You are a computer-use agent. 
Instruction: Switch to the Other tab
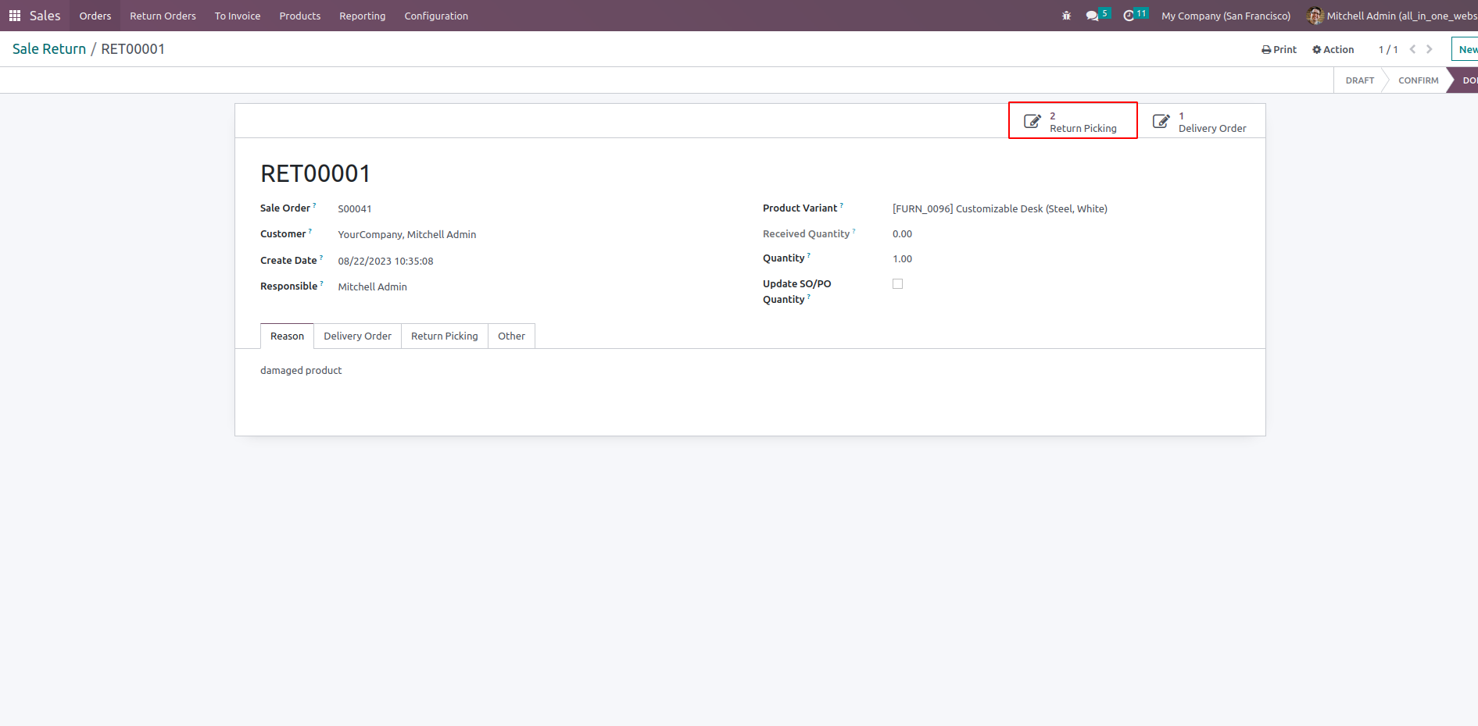click(x=511, y=336)
